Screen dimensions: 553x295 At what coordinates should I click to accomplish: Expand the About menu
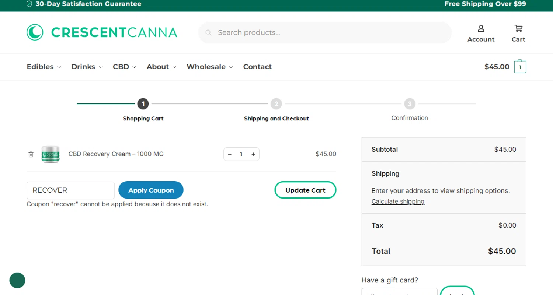(x=161, y=67)
